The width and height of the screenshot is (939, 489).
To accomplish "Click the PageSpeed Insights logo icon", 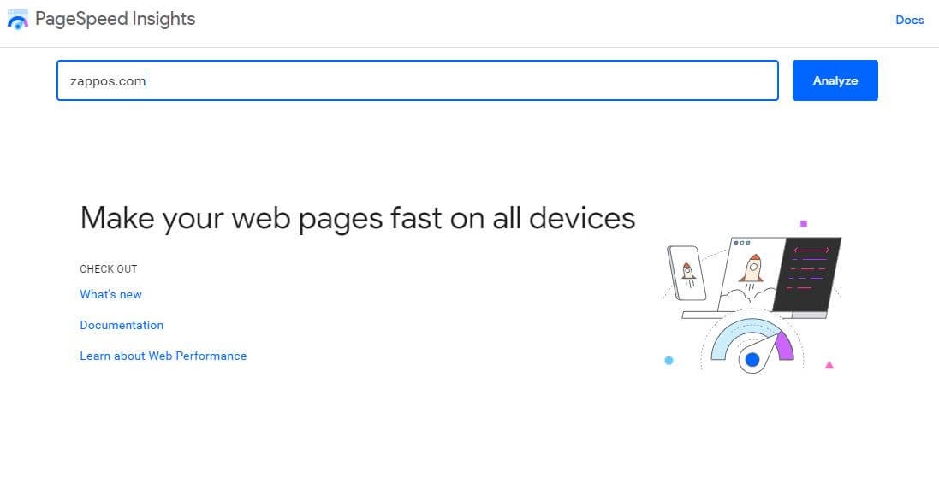I will coord(17,19).
